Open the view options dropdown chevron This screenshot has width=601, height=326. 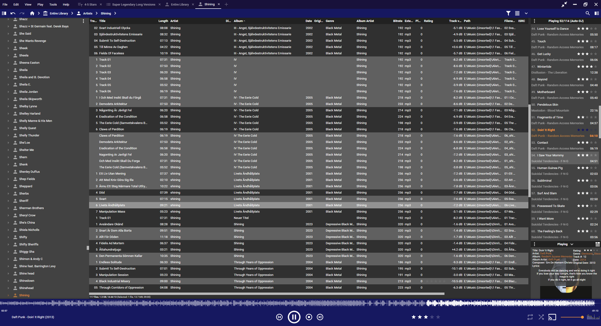[526, 14]
